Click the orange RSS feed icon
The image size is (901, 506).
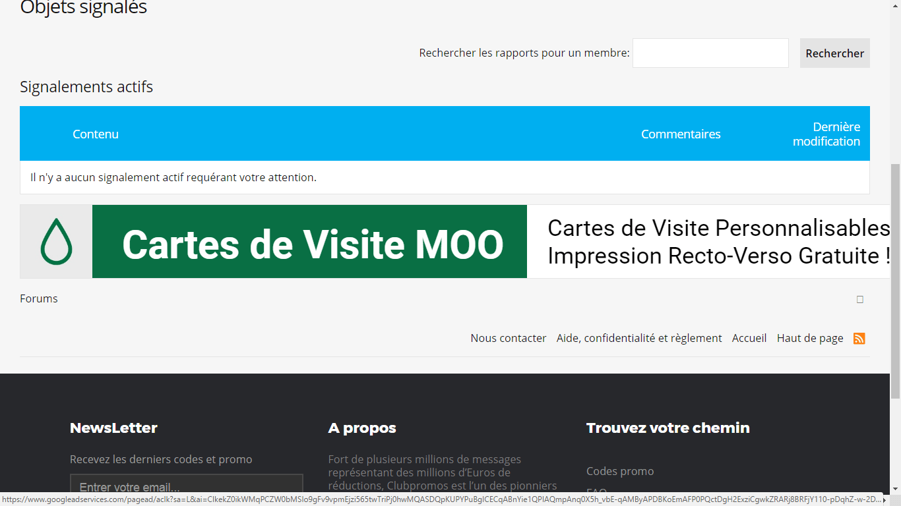[859, 339]
